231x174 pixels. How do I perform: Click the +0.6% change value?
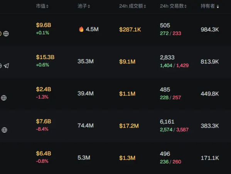coord(42,65)
